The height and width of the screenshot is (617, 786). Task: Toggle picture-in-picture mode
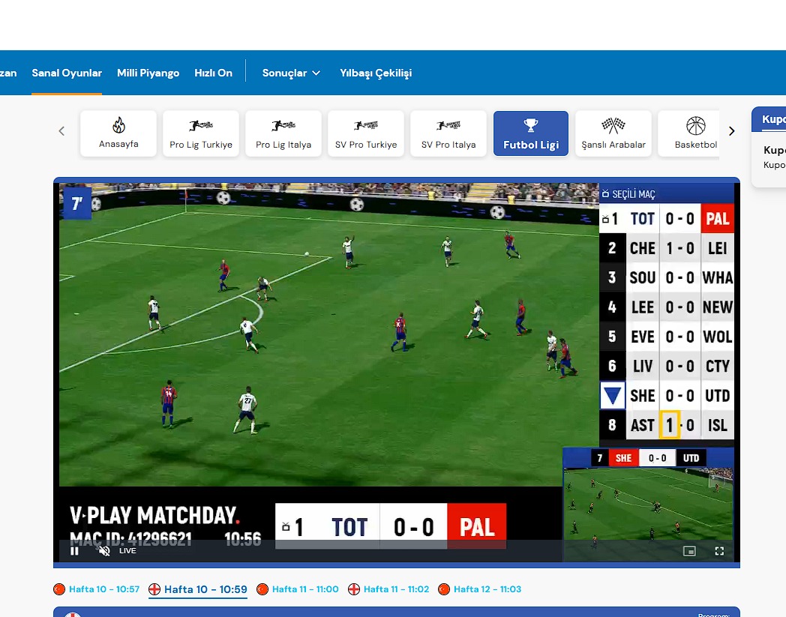point(689,551)
